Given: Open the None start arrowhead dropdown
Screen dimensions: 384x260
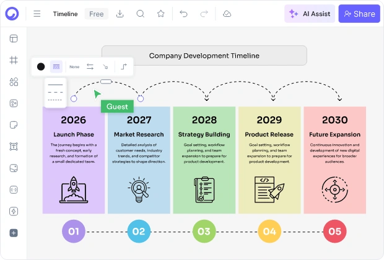Looking at the screenshot, I should (x=74, y=67).
